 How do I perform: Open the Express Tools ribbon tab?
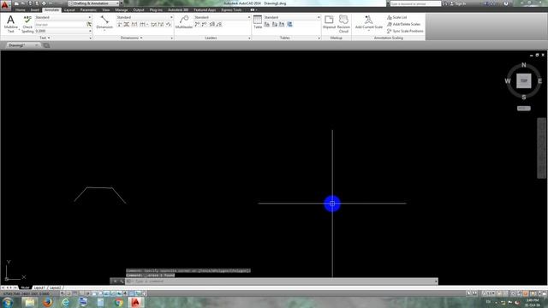[231, 9]
